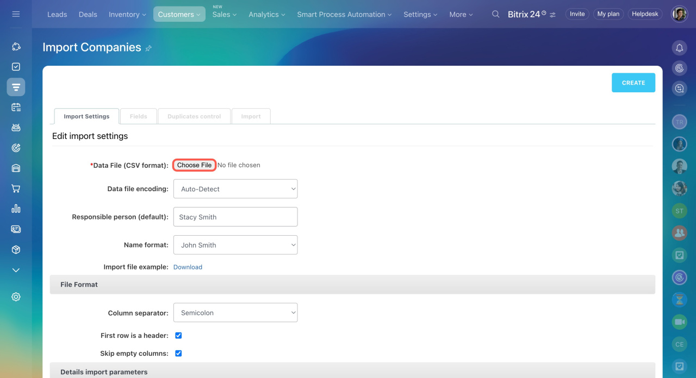Open the hamburger main menu
Image resolution: width=696 pixels, height=378 pixels.
pyautogui.click(x=16, y=14)
